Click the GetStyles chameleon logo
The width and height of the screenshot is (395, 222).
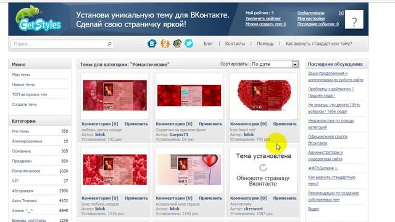pyautogui.click(x=38, y=18)
